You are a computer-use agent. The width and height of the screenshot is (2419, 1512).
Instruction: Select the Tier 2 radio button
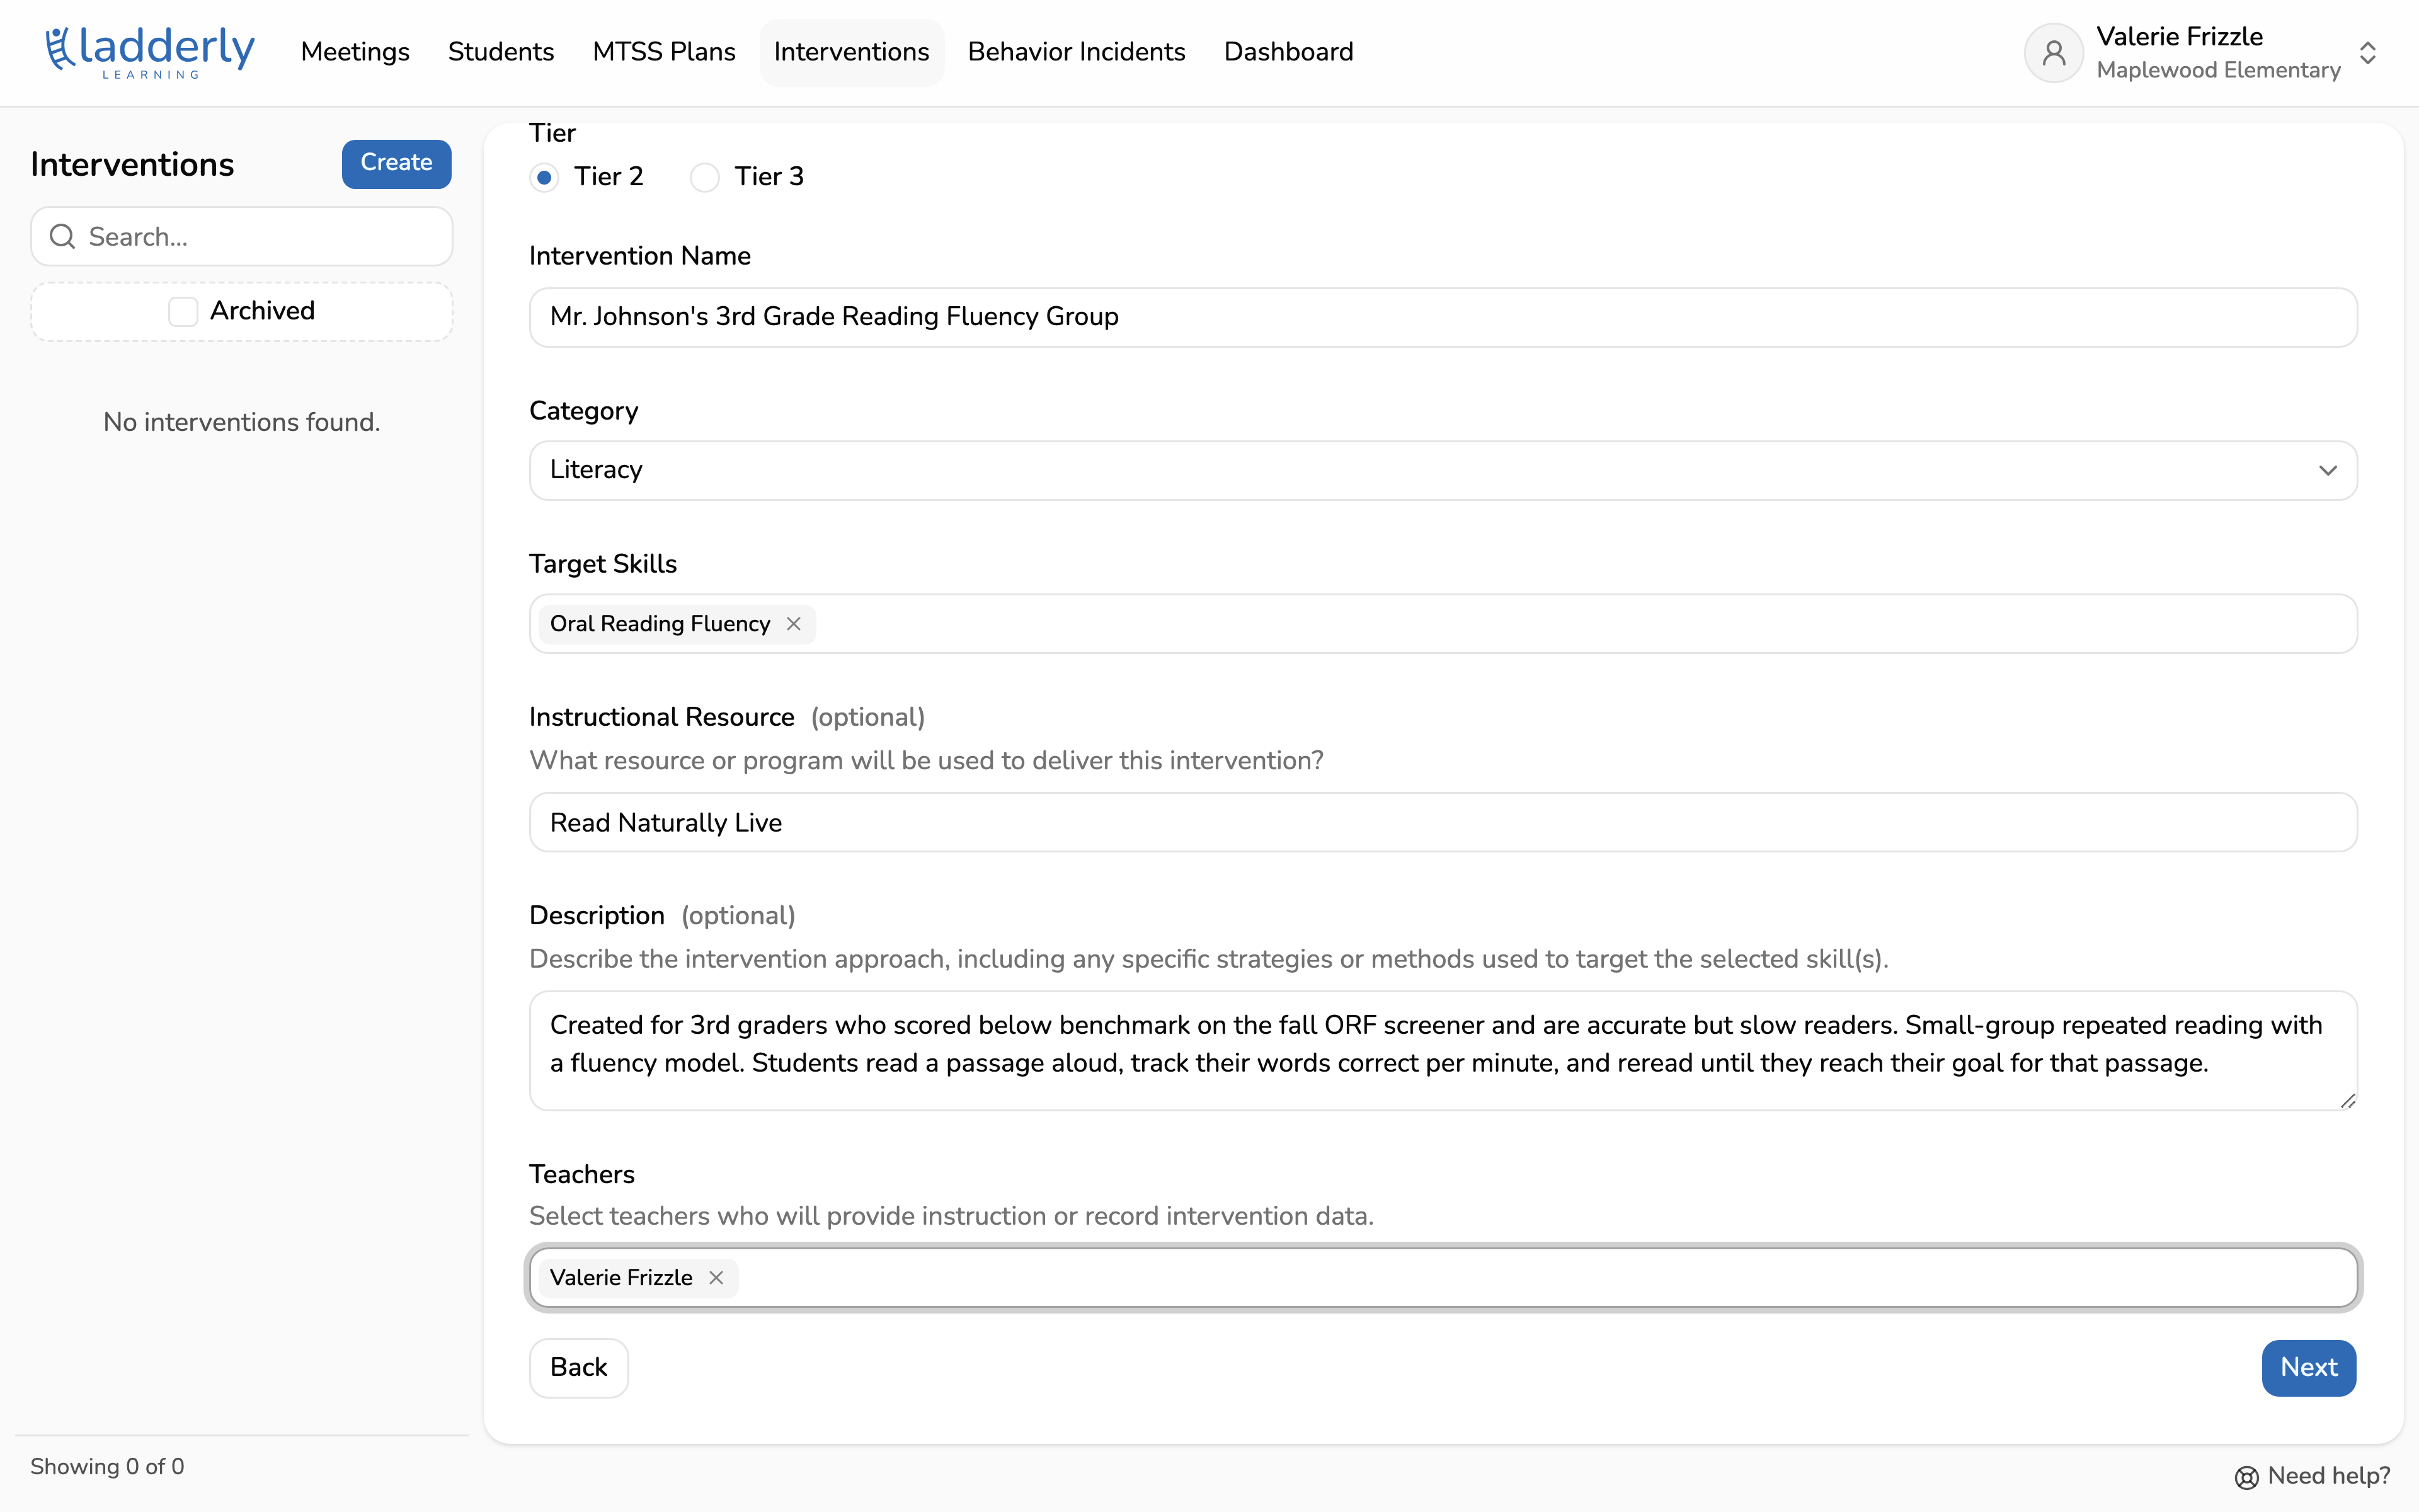[x=544, y=178]
